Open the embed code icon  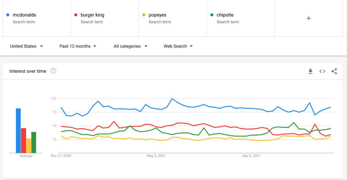[x=322, y=71]
